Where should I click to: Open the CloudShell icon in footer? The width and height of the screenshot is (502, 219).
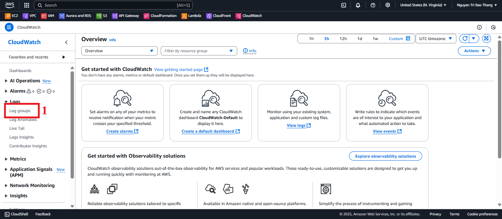click(x=7, y=214)
